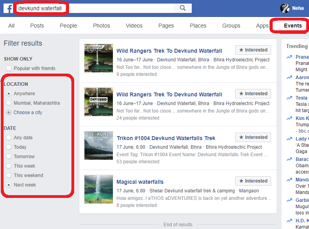Click trending arrow icon beside Kim
The height and width of the screenshot is (229, 309).
(x=289, y=118)
